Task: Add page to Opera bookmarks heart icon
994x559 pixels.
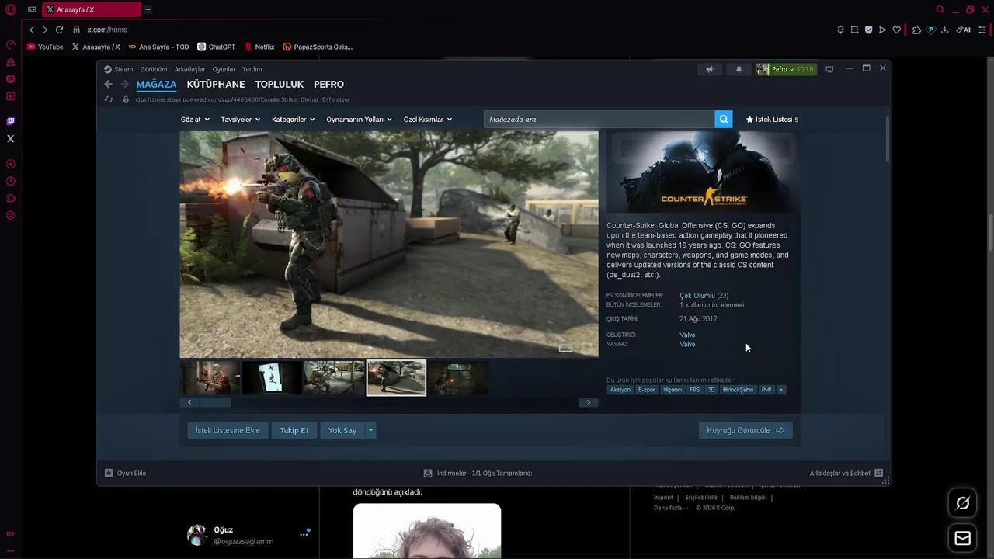Action: click(x=896, y=30)
